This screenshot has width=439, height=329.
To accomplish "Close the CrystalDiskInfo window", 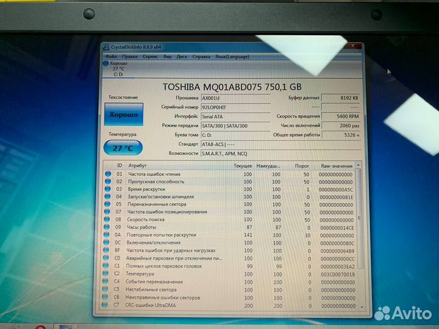I will pos(353,46).
